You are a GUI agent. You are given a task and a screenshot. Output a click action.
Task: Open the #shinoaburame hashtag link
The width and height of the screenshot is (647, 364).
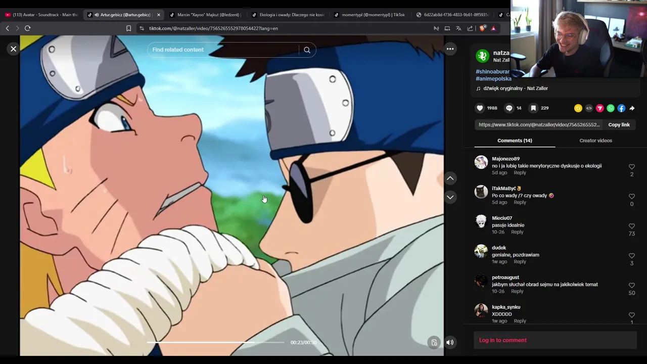[493, 72]
